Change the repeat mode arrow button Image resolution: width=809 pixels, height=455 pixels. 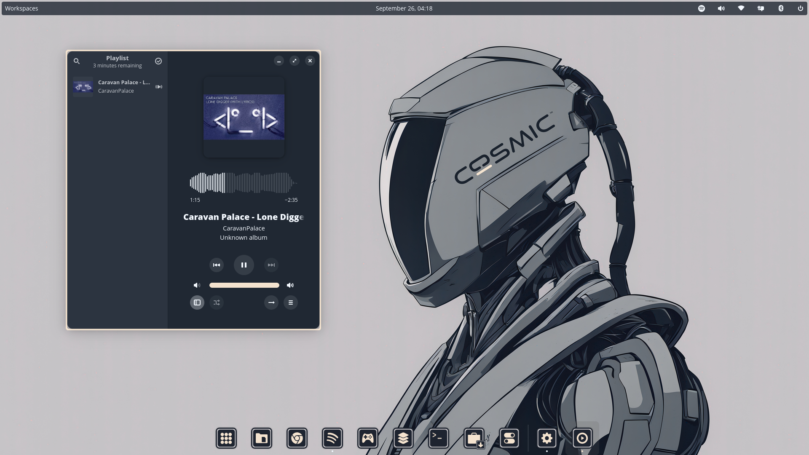click(271, 302)
